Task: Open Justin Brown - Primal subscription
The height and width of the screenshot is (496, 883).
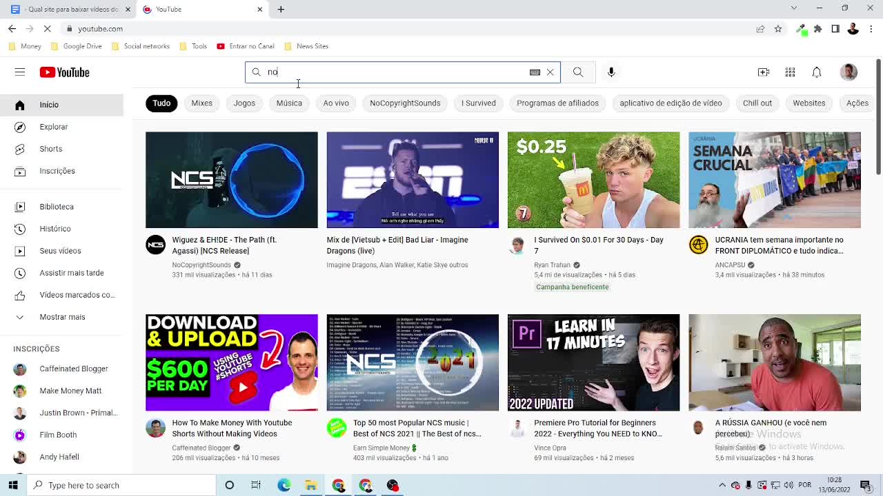Action: click(61, 413)
